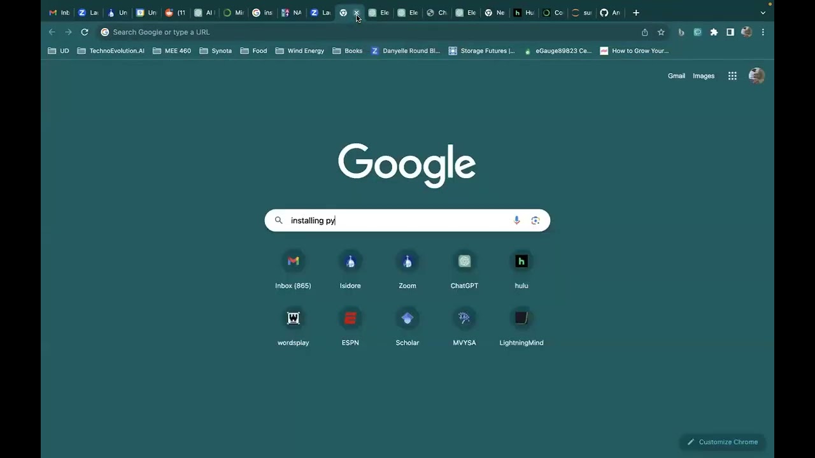Click the Customize Chrome button
The height and width of the screenshot is (458, 815).
(722, 442)
